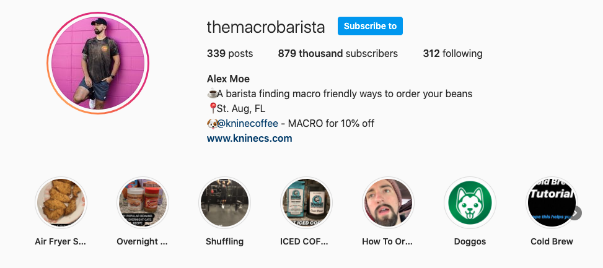
Task: Open the Doggos husky logo highlight
Action: coord(470,202)
